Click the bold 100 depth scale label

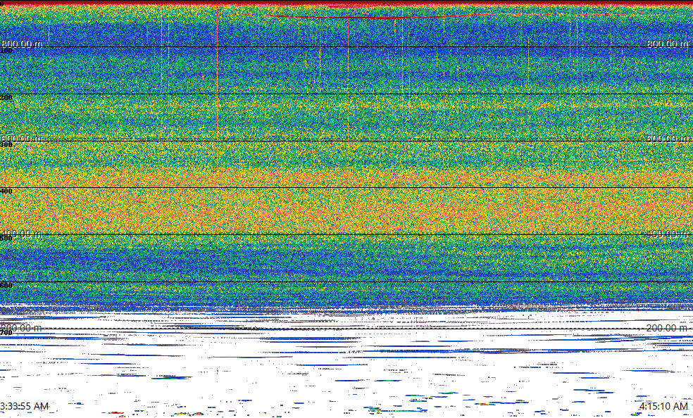coord(6,51)
